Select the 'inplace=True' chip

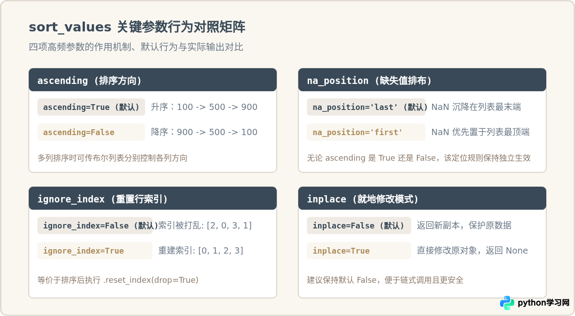359,250
